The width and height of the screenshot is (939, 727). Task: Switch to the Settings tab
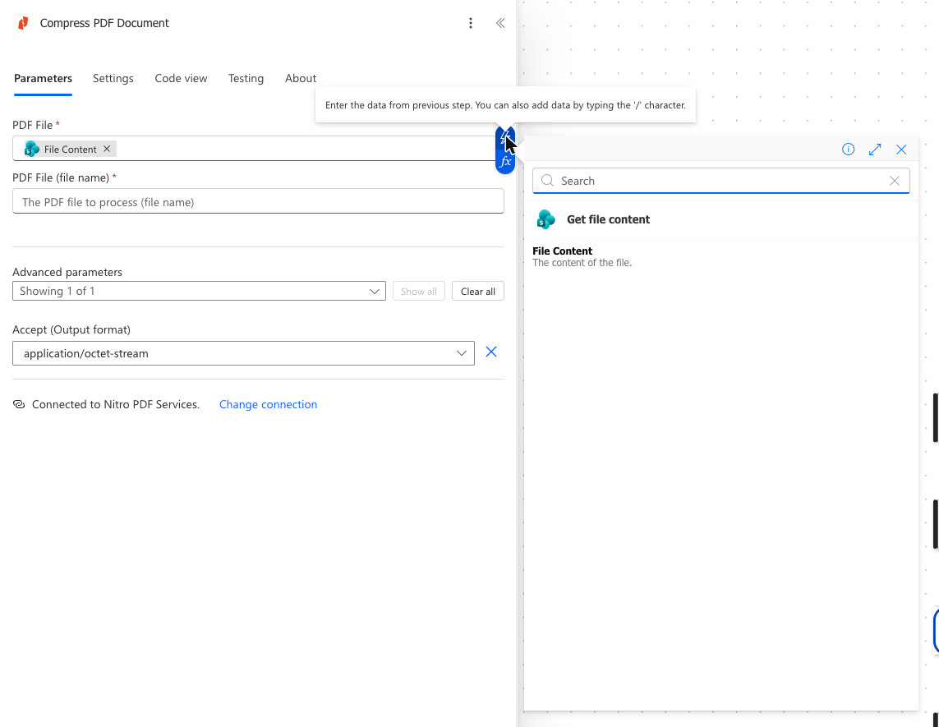coord(113,78)
